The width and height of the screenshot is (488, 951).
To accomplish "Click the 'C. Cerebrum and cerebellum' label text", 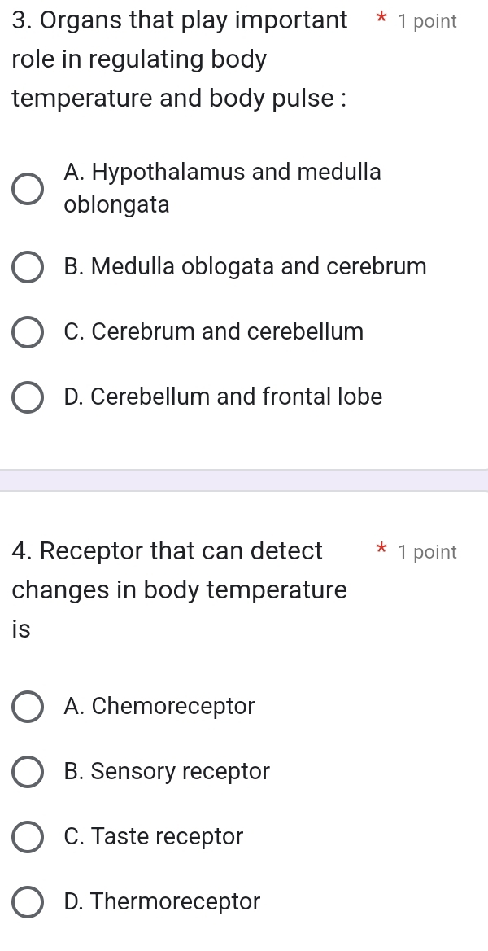I will (213, 332).
